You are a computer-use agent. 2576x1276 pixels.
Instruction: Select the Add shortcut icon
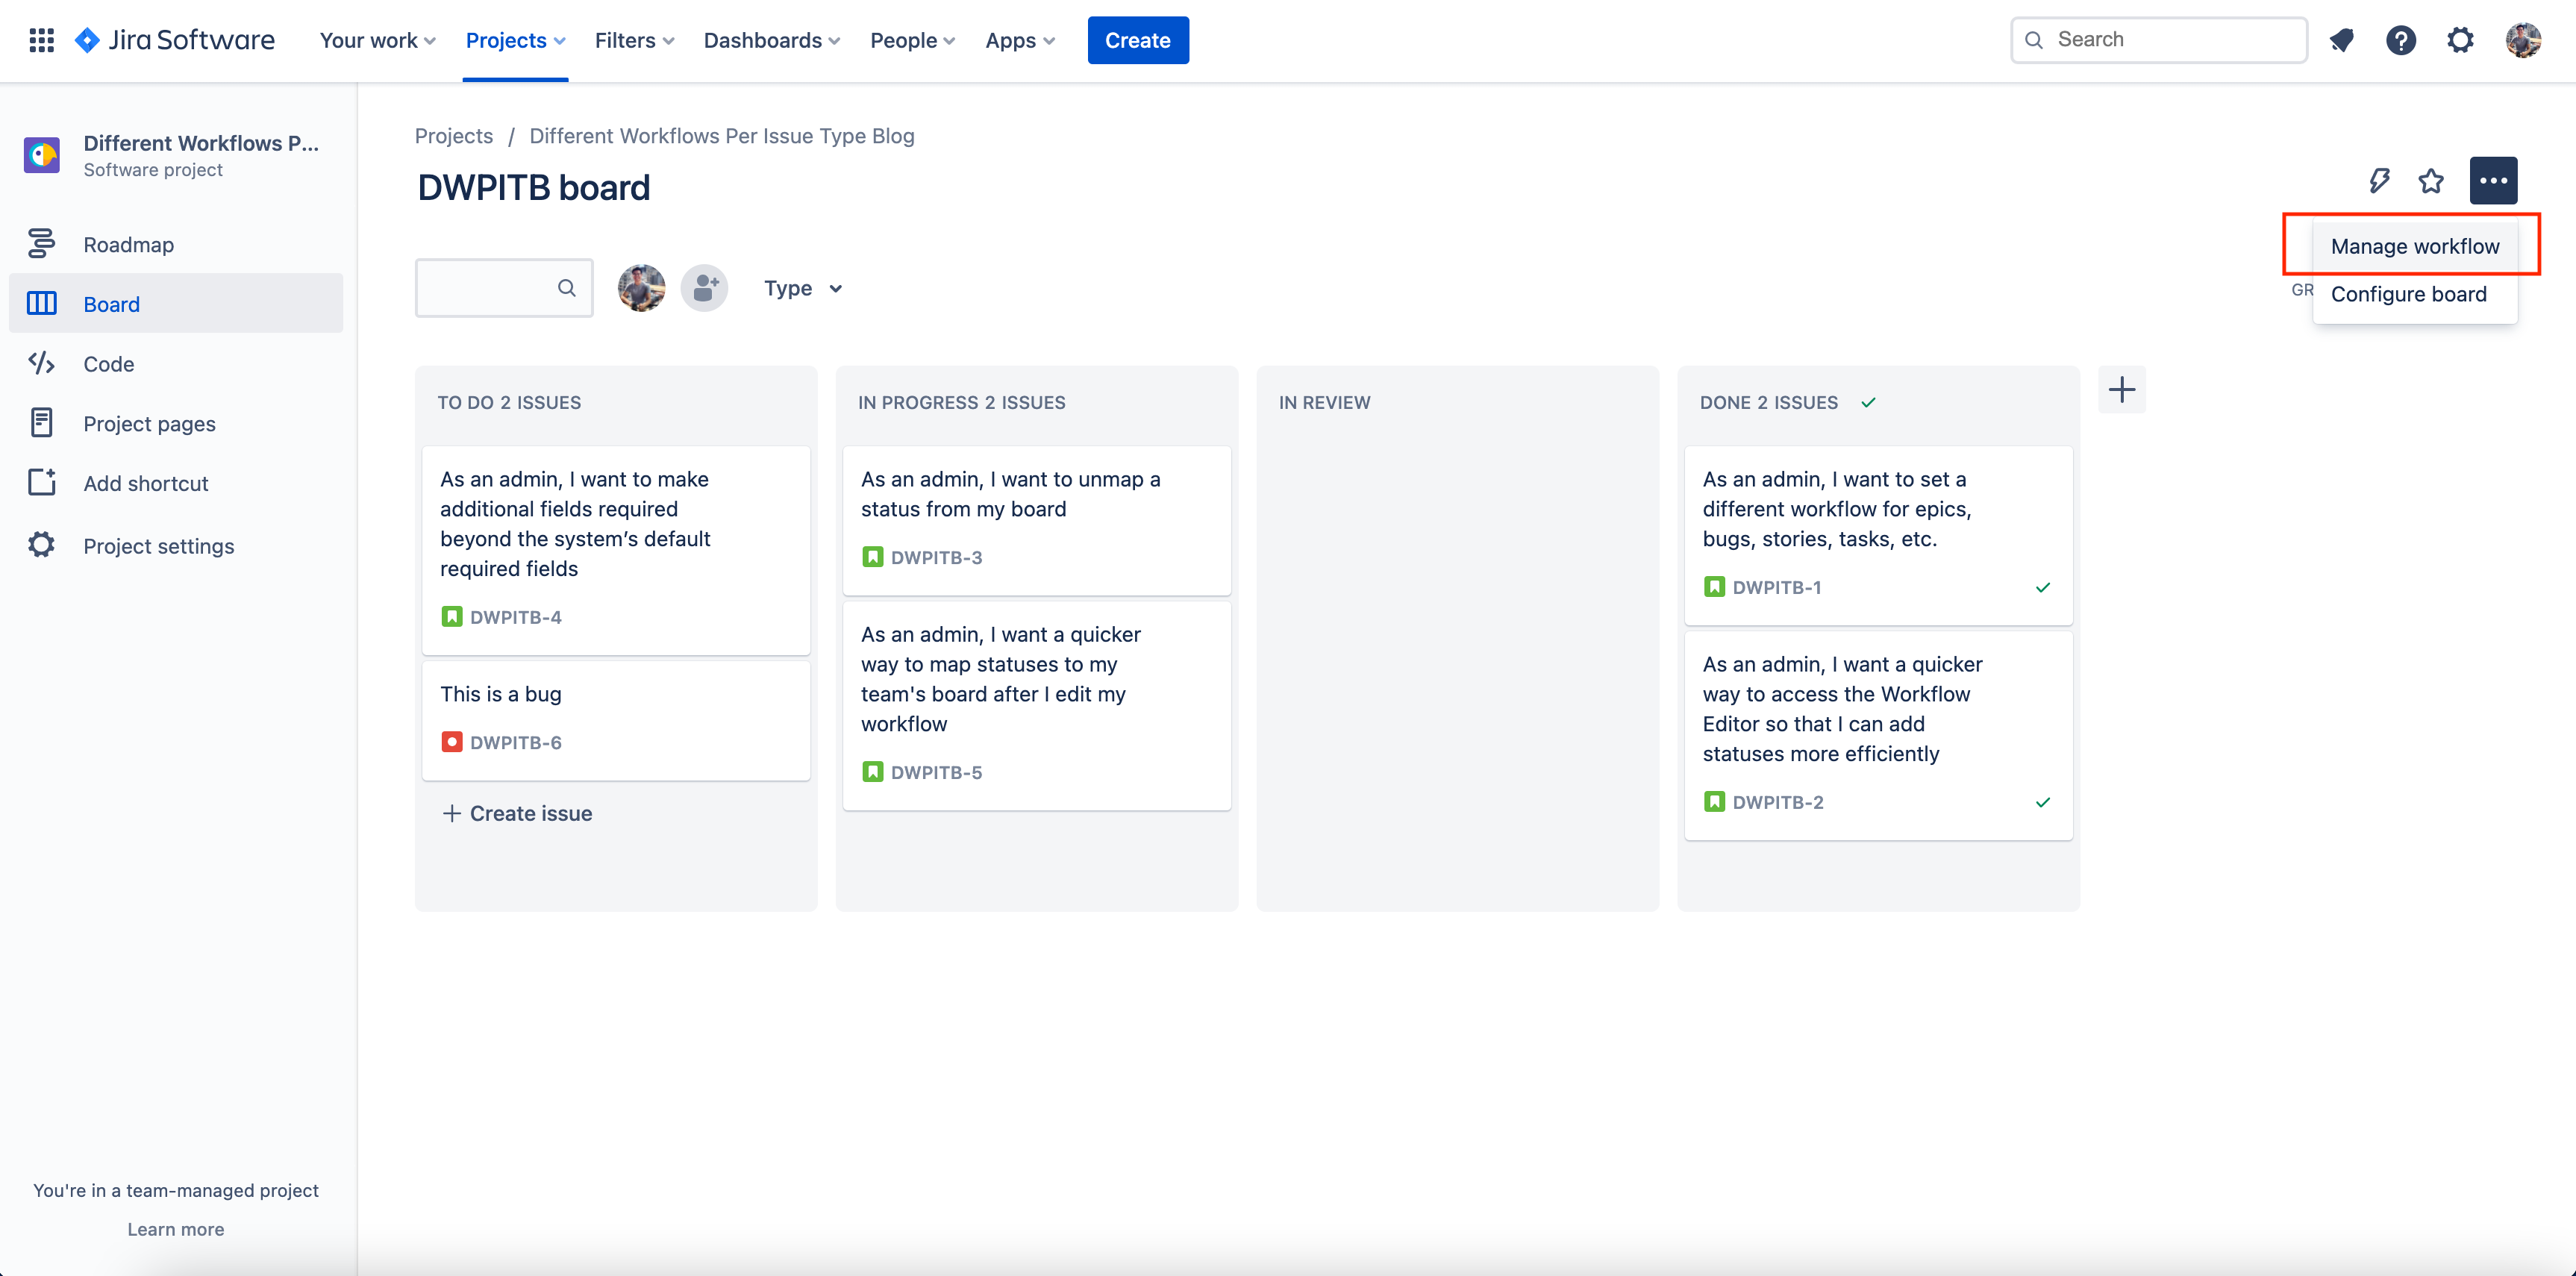tap(41, 482)
